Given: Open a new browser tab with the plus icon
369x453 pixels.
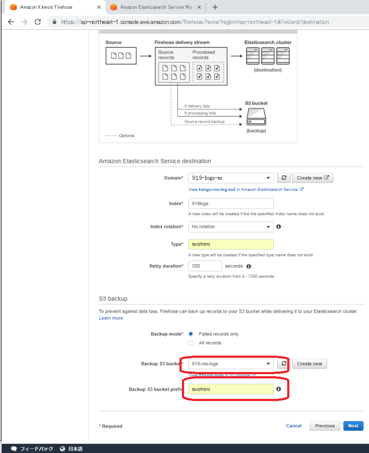Looking at the screenshot, I should [x=215, y=7].
